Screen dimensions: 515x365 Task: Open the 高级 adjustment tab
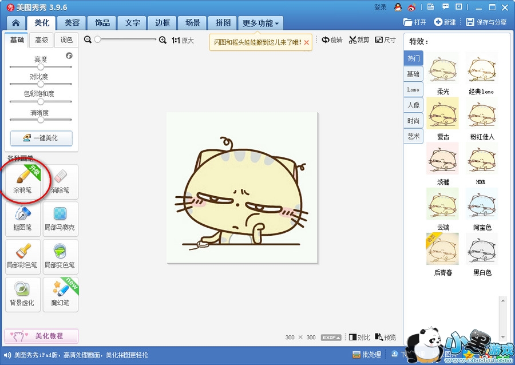pyautogui.click(x=42, y=40)
